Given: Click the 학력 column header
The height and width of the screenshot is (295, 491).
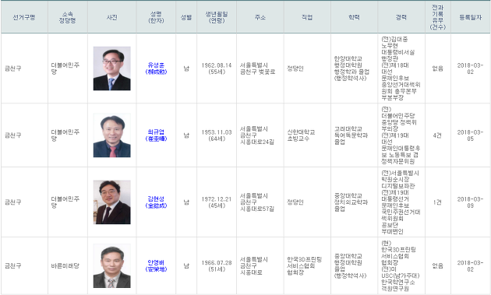Looking at the screenshot, I should pyautogui.click(x=354, y=17).
